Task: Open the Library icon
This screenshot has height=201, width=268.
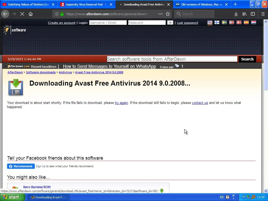Action: [244, 14]
